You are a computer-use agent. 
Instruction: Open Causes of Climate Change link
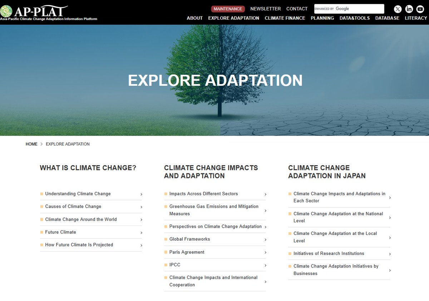(x=73, y=207)
